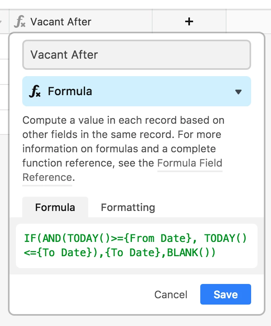This screenshot has width=271, height=326.
Task: Click the formula description paragraph text
Action: 119,134
